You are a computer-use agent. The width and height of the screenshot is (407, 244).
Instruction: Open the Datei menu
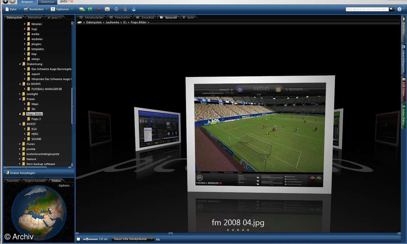(x=13, y=9)
